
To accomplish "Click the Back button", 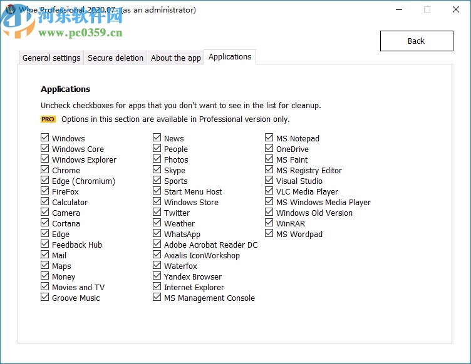I will tap(417, 41).
